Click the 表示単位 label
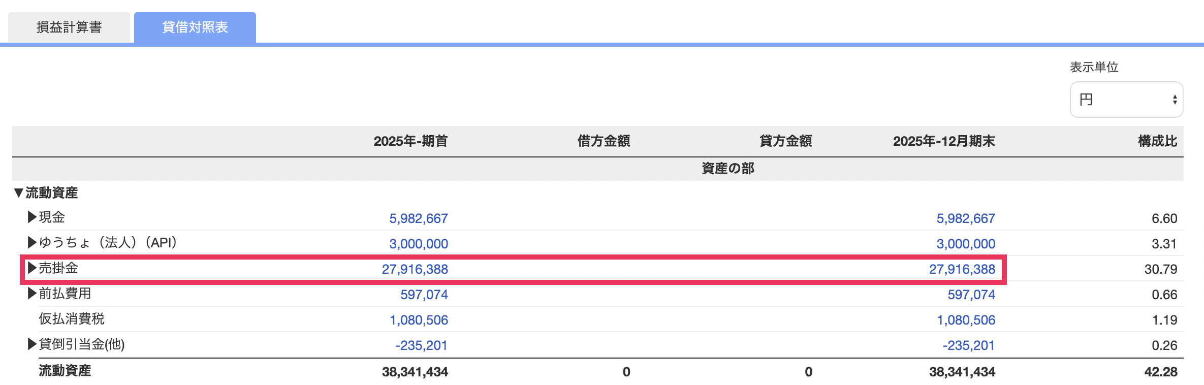 pos(1094,67)
